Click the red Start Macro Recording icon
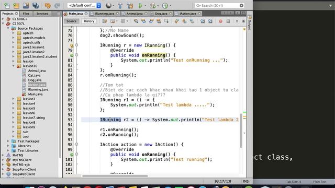This screenshot has height=188, width=335. (x=220, y=21)
